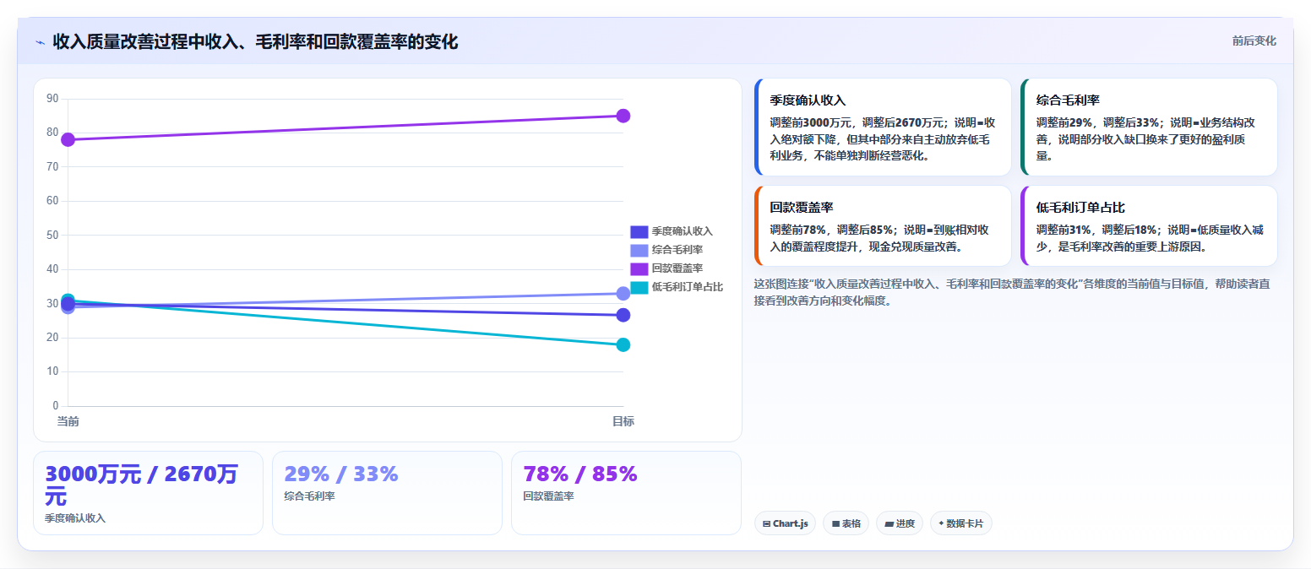Toggle the 综合毛利率 legend swatch
This screenshot has width=1311, height=569.
639,250
